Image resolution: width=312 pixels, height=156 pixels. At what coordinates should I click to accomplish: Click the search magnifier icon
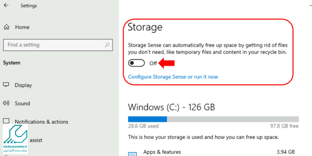107,45
